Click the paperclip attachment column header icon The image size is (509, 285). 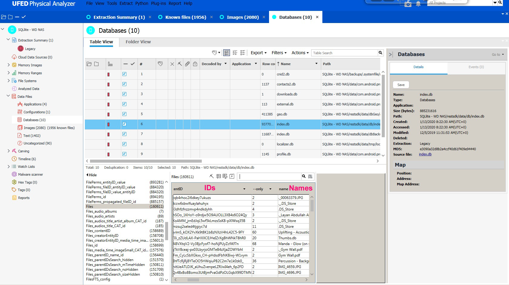[188, 64]
